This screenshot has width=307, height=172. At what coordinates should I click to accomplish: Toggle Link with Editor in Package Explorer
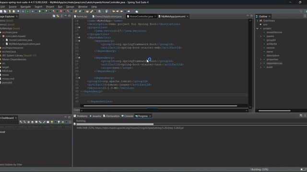click(58, 16)
